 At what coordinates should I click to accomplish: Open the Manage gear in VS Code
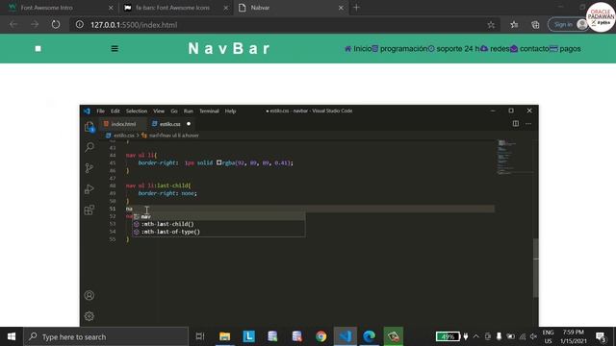point(90,316)
